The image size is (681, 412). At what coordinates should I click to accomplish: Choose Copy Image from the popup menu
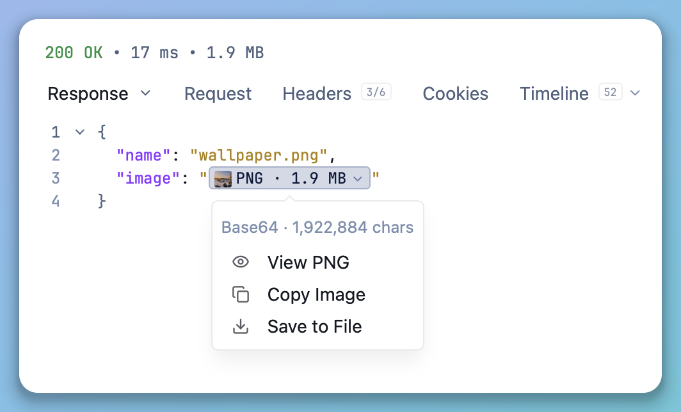click(317, 294)
